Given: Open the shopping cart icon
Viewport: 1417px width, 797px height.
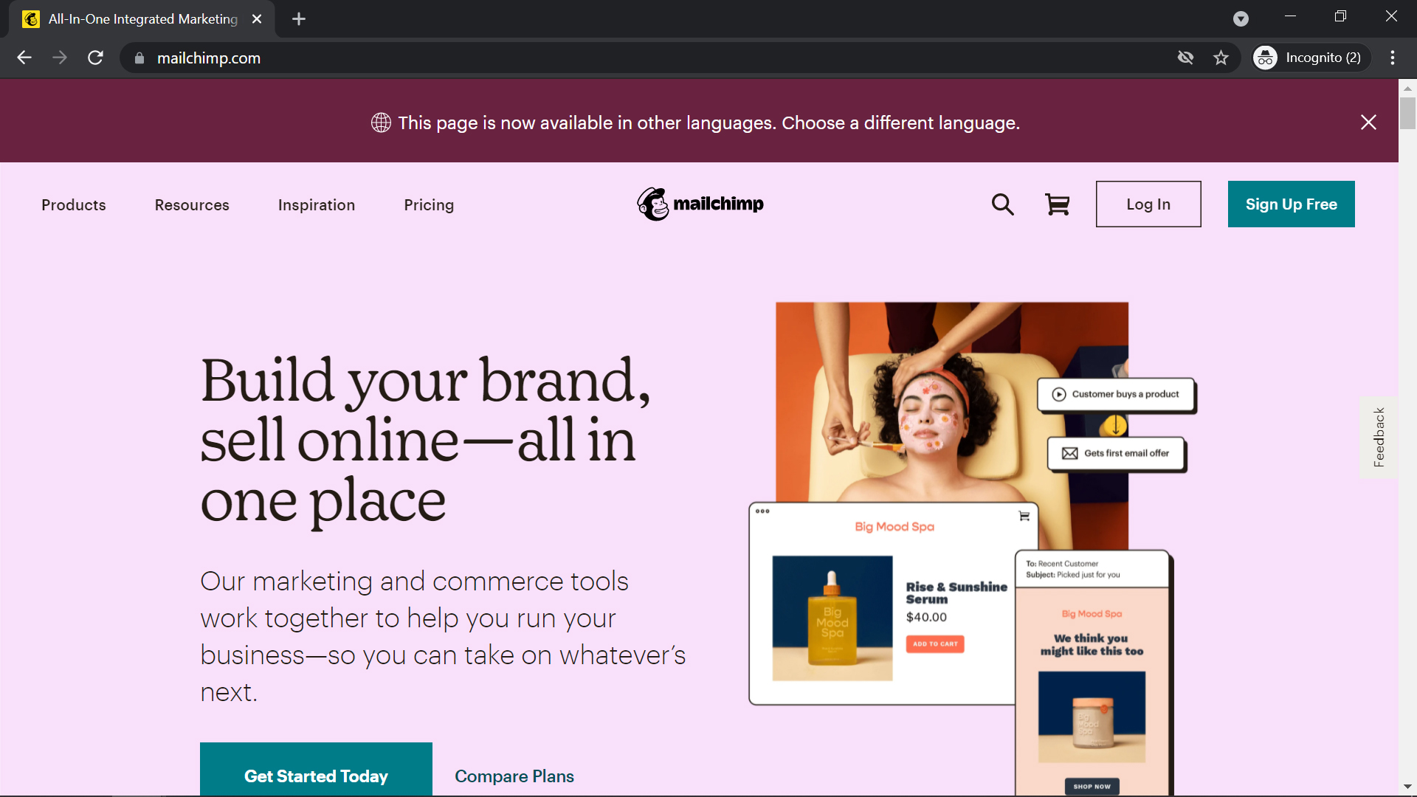Looking at the screenshot, I should pos(1057,204).
